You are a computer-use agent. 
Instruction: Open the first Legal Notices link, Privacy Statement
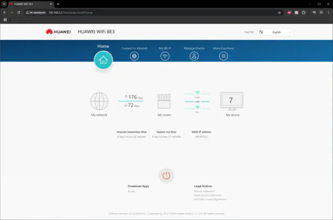(x=204, y=191)
